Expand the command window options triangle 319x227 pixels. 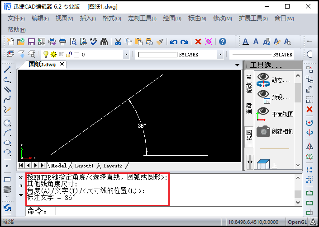[21, 195]
